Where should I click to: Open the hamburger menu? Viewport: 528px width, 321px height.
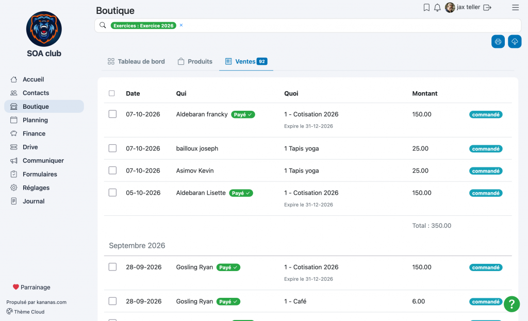point(515,7)
